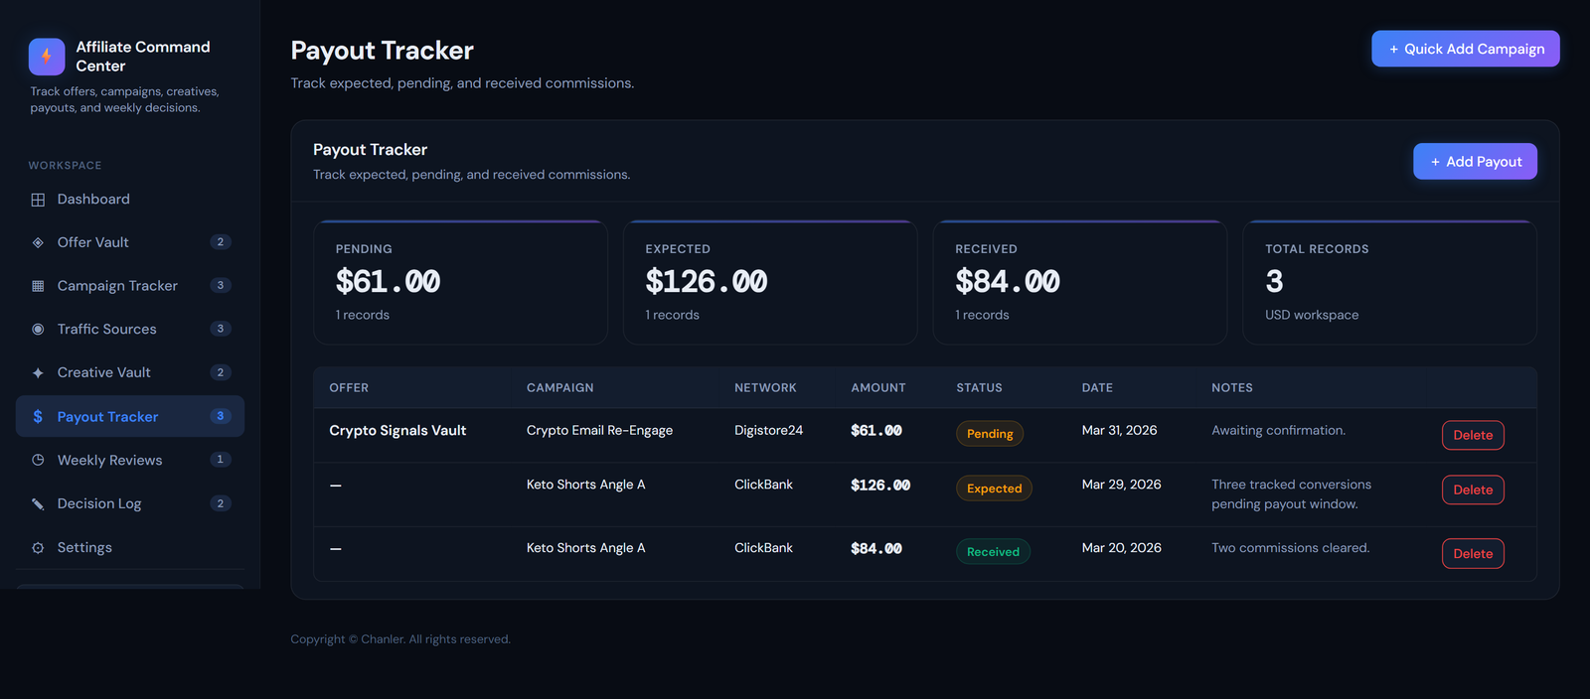Select the Received $84.00 summary card

tap(1080, 283)
